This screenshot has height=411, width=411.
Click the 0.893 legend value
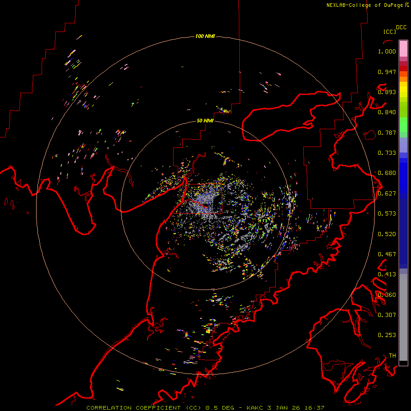387,92
